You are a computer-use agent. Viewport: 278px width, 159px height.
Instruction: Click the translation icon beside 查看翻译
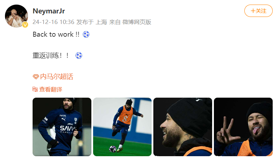[35, 89]
